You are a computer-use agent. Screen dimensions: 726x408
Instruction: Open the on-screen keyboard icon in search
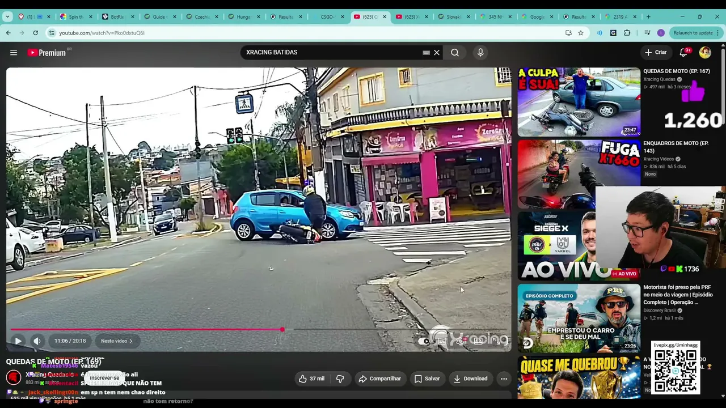click(x=427, y=53)
